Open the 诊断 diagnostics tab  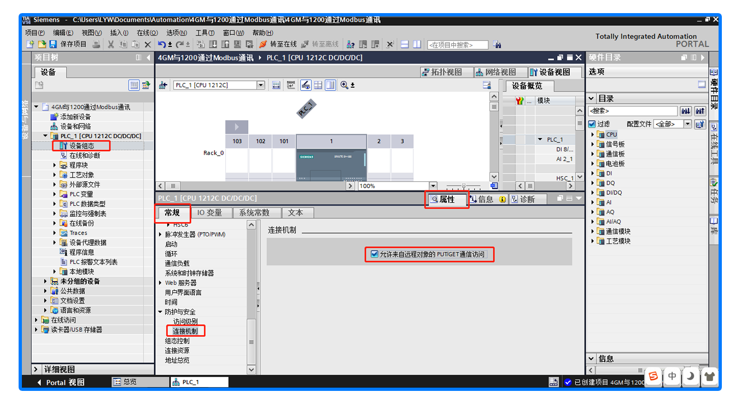527,199
